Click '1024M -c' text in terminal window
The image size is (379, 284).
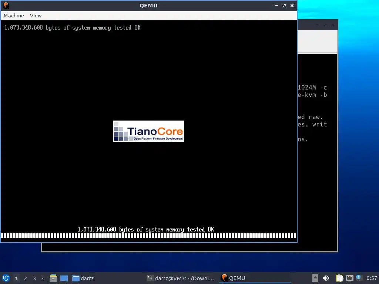click(312, 87)
